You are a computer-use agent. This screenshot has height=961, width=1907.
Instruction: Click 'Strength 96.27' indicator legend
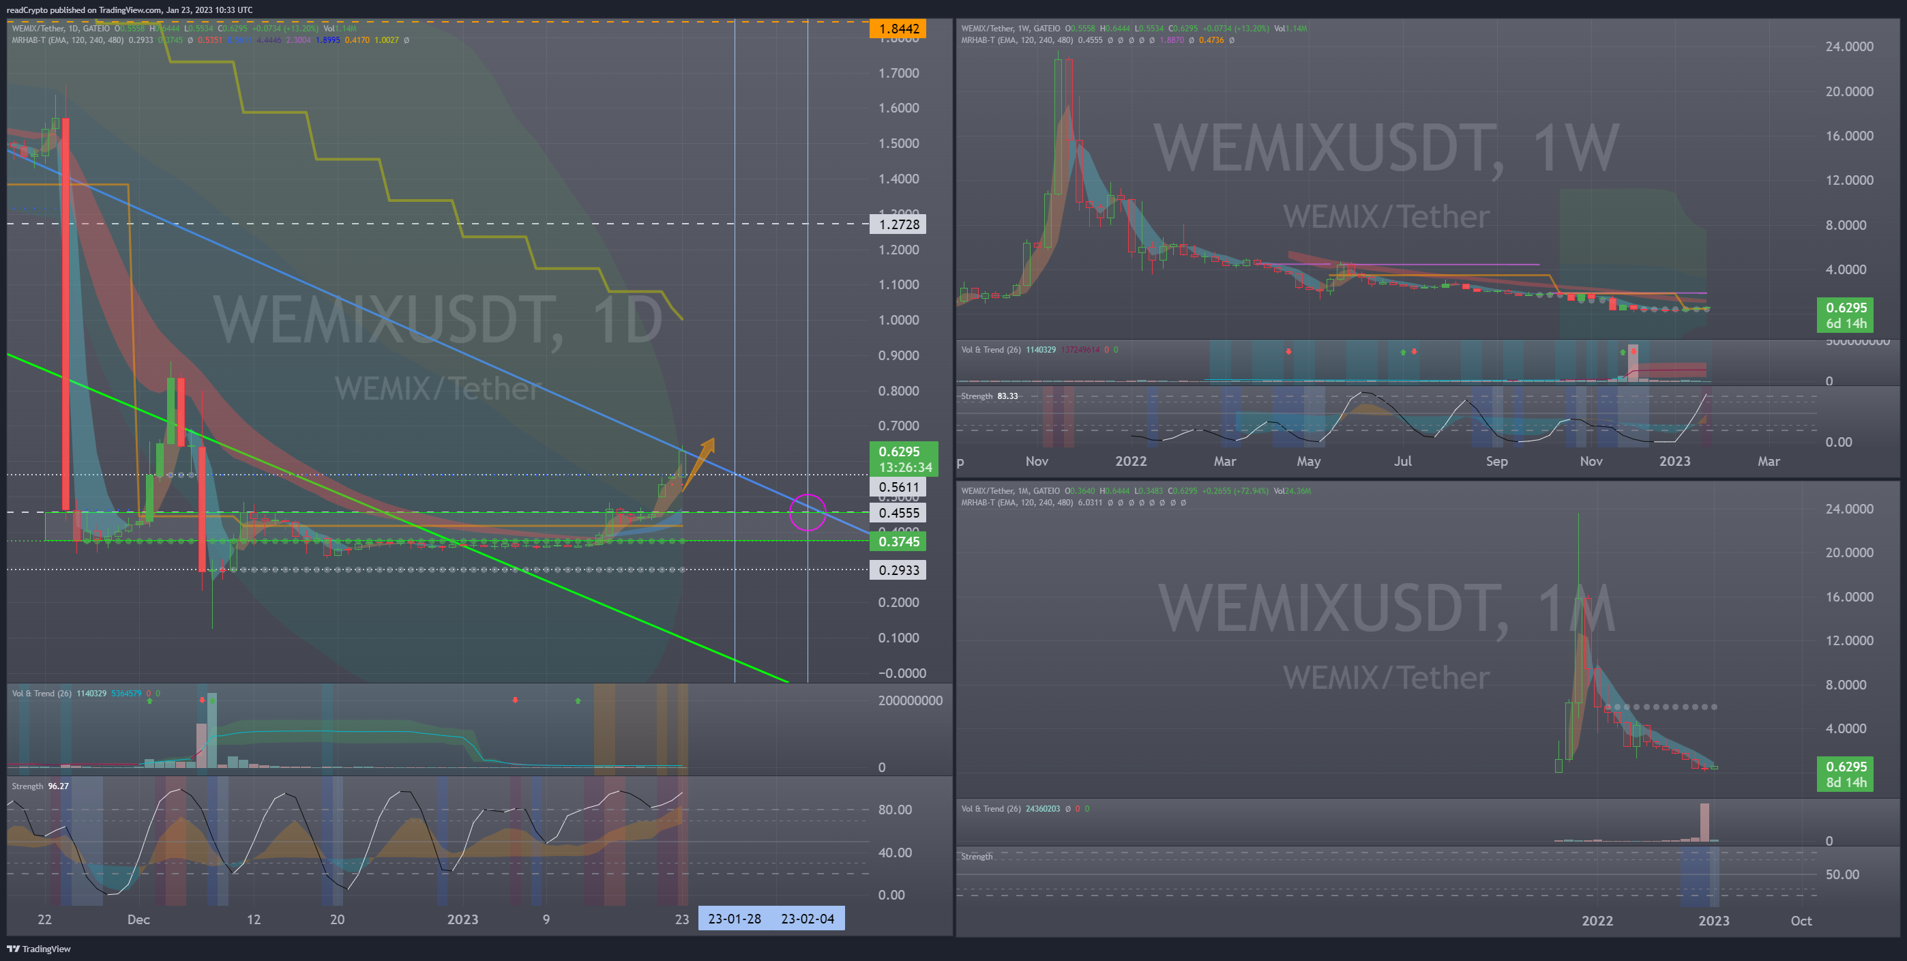(40, 786)
